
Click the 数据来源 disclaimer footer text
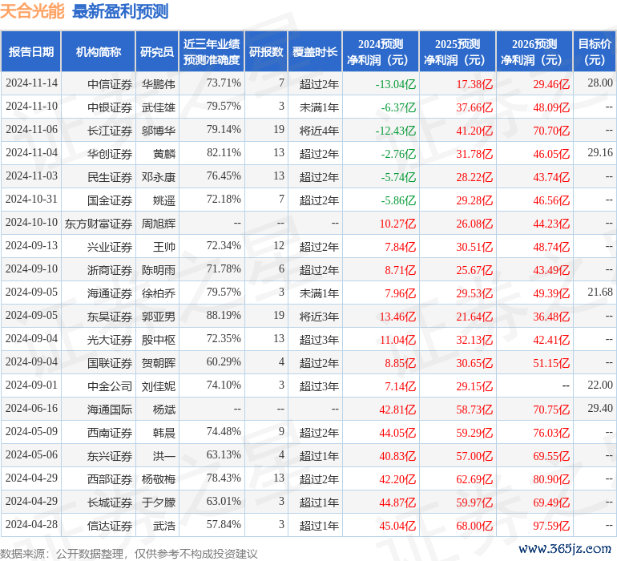pos(129,554)
